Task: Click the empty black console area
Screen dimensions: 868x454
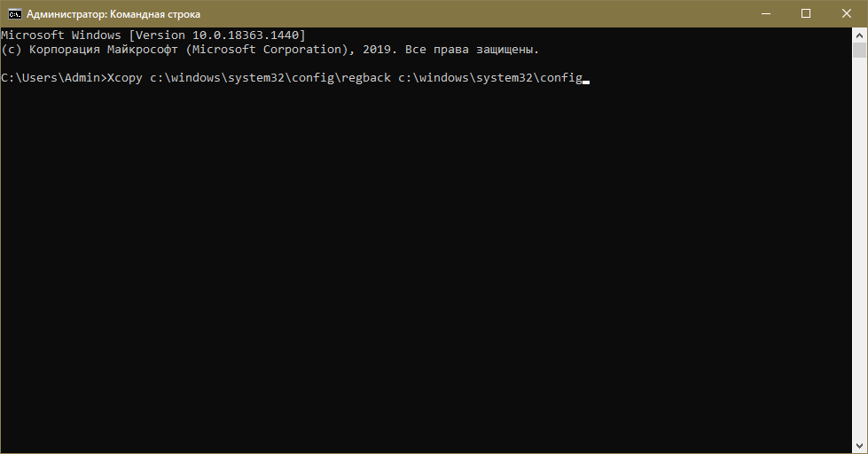Action: click(426, 266)
